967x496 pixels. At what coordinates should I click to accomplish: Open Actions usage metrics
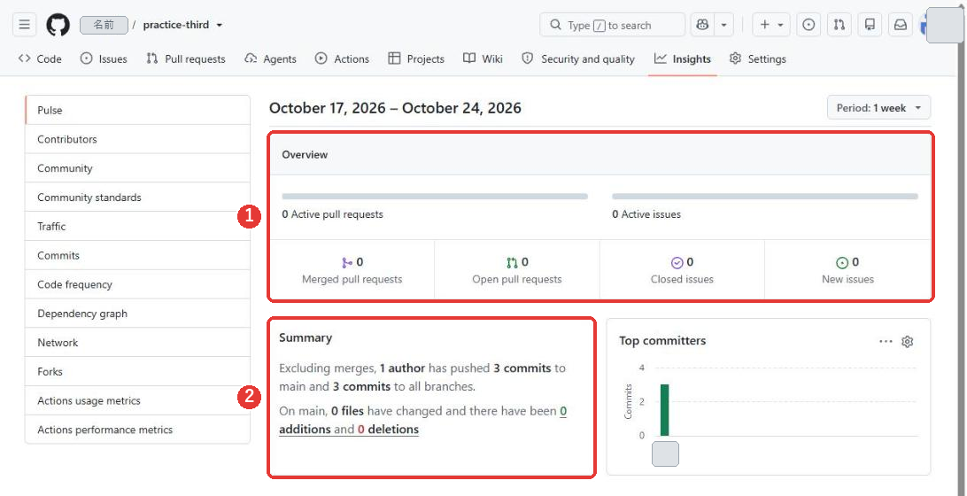tap(137, 400)
